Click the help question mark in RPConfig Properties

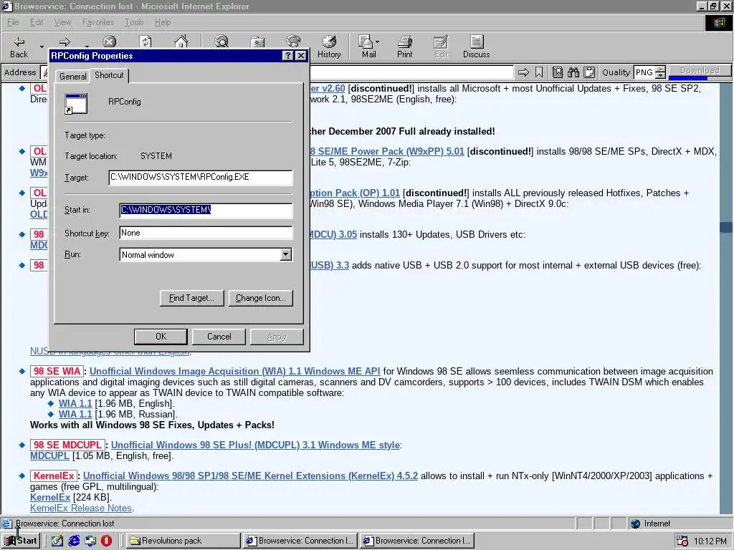click(288, 56)
